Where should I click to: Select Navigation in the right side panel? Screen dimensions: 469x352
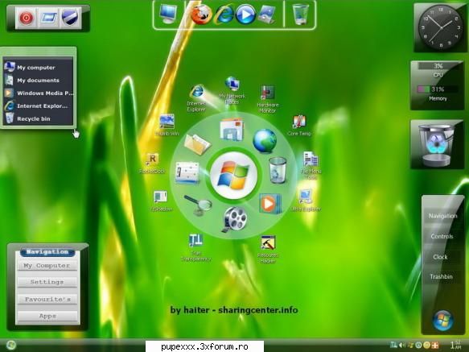(442, 216)
